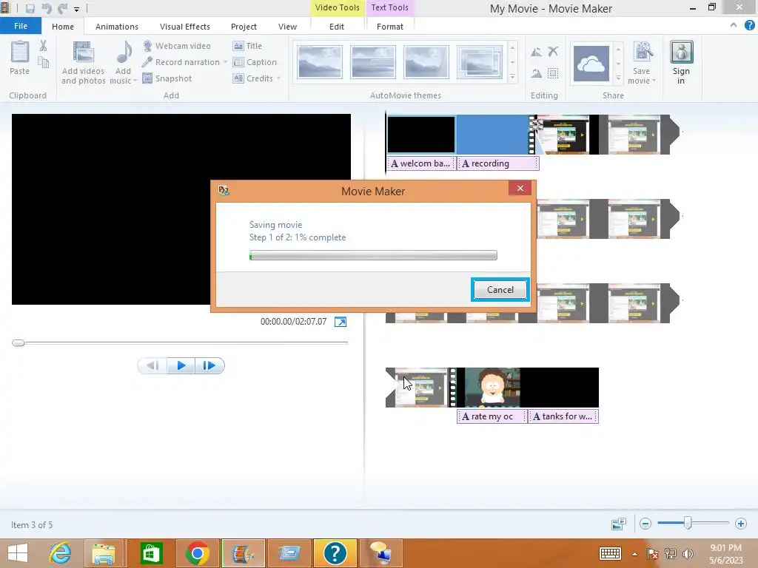This screenshot has height=568, width=758.
Task: Cancel the movie saving dialog
Action: [x=500, y=289]
